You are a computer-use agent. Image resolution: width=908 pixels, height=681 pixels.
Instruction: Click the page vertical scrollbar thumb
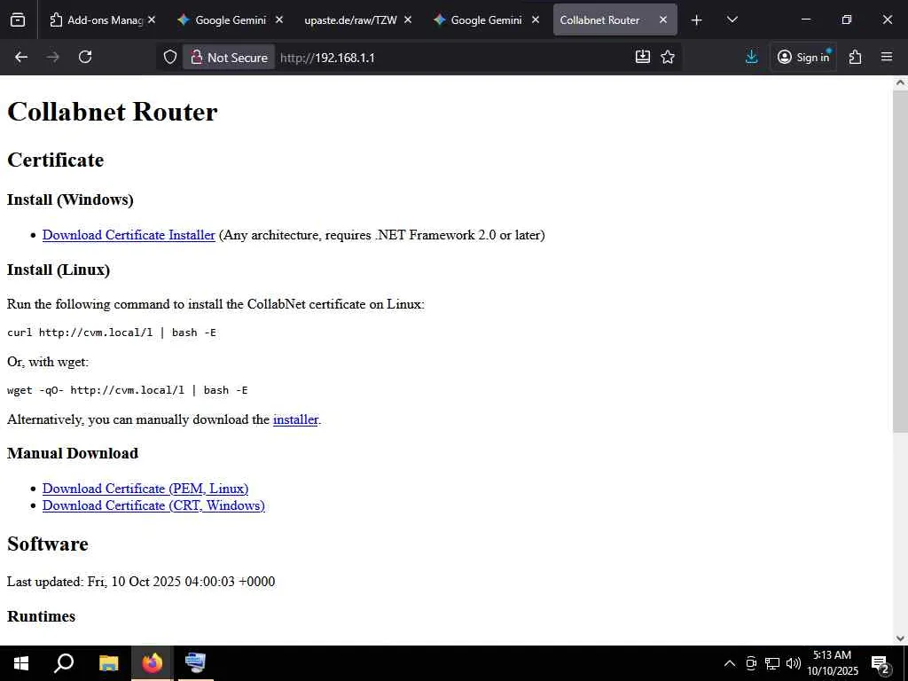[x=900, y=262]
